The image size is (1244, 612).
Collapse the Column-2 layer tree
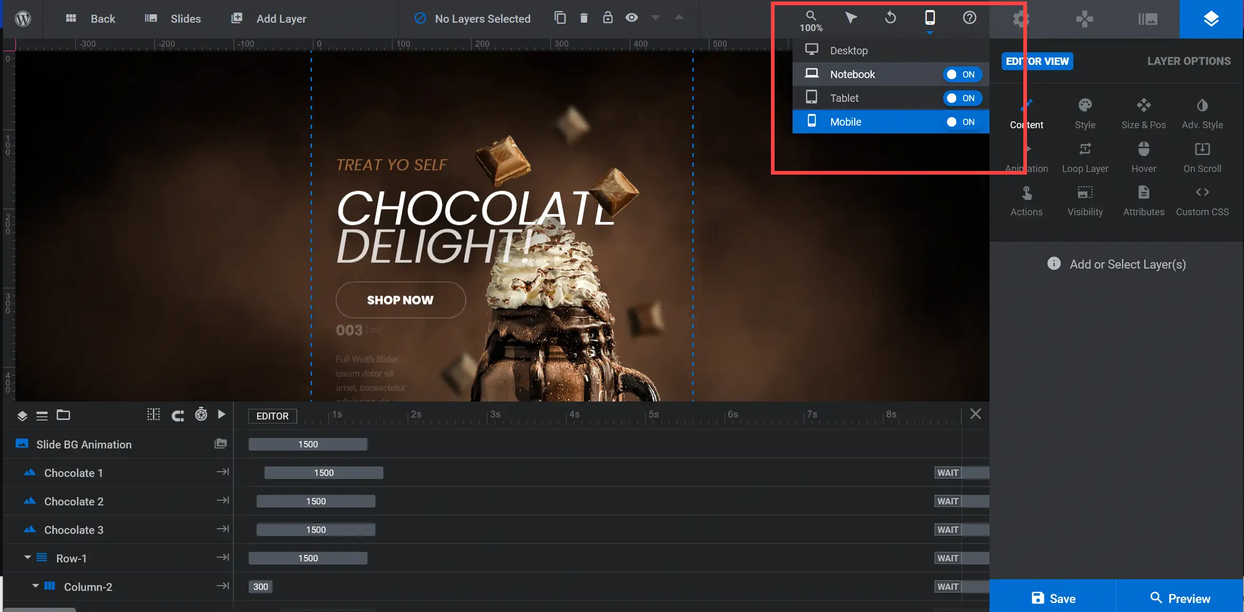coord(35,586)
